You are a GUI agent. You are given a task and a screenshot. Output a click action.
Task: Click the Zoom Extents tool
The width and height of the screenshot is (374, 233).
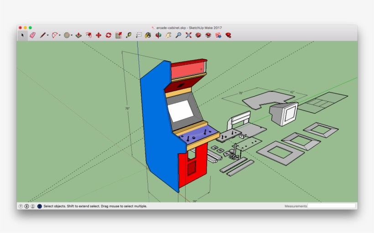pos(188,35)
